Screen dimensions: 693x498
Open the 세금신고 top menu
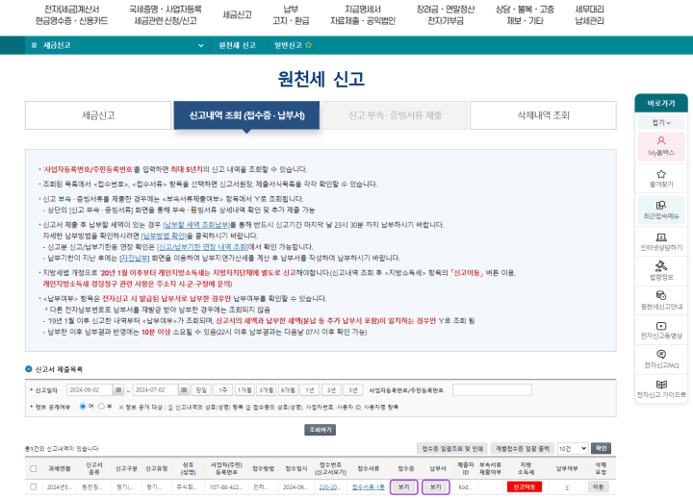(x=237, y=14)
